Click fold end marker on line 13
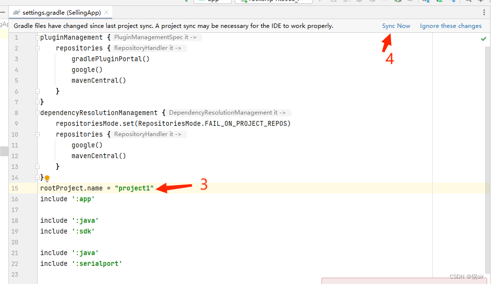Screen dimensions: 491x284 click(x=38, y=166)
